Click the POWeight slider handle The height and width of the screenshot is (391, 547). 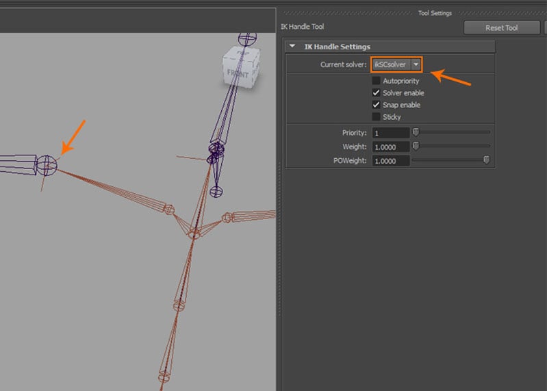click(x=487, y=160)
